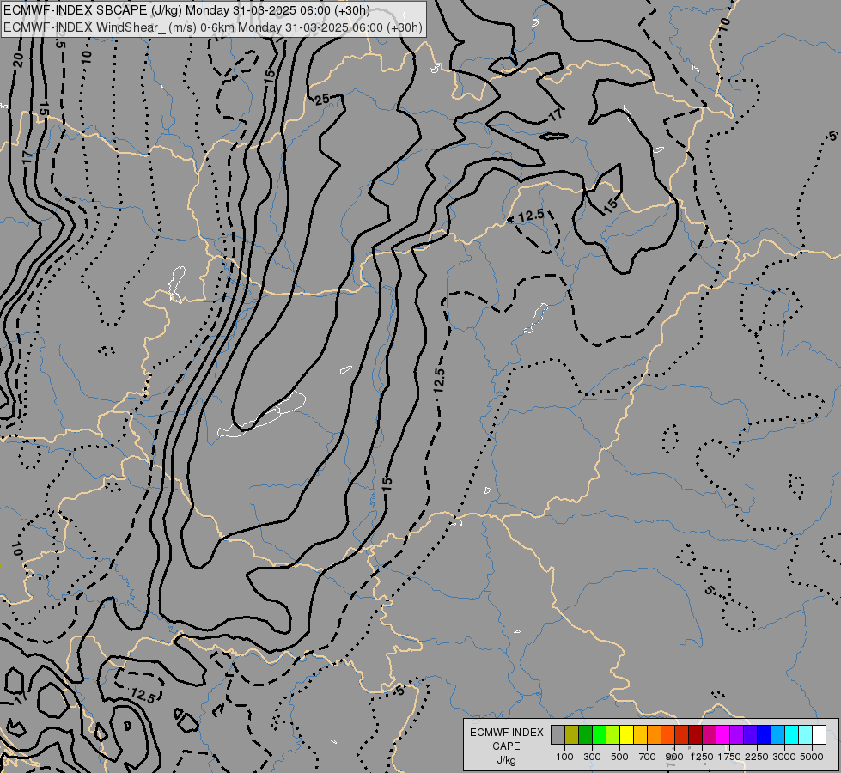The width and height of the screenshot is (841, 773).
Task: Click the CAPE legend label
Action: coord(506,746)
